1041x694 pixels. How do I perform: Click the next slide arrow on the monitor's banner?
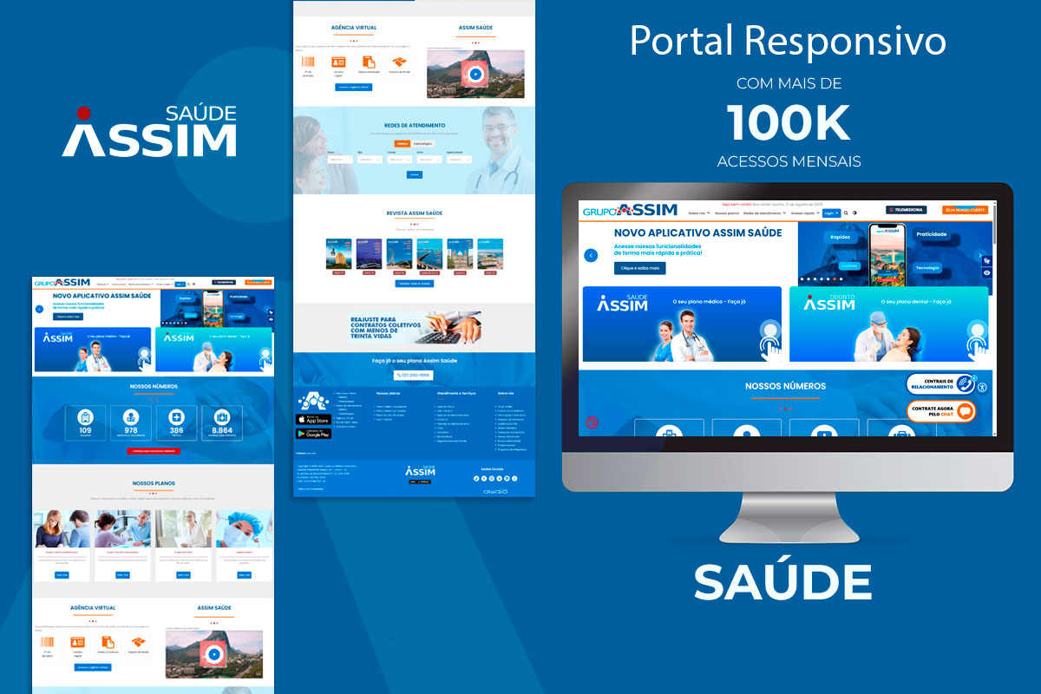(x=981, y=256)
